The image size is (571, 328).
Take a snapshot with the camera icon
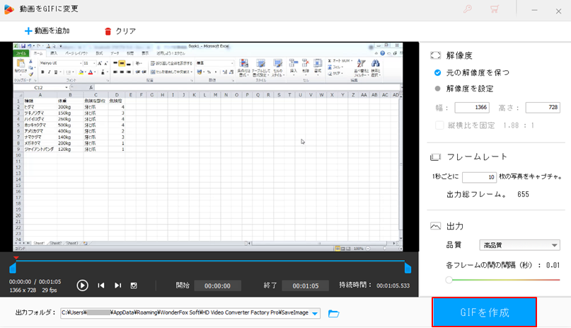(134, 285)
